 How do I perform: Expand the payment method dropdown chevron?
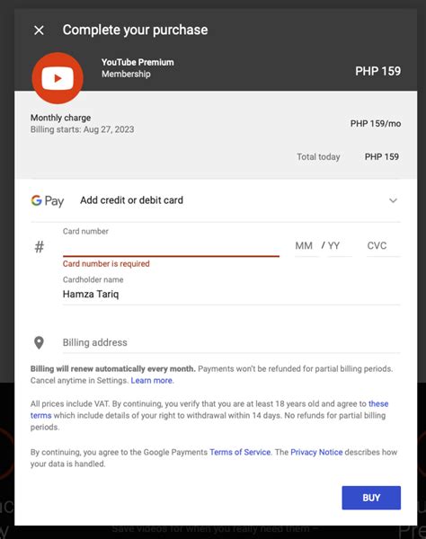393,200
